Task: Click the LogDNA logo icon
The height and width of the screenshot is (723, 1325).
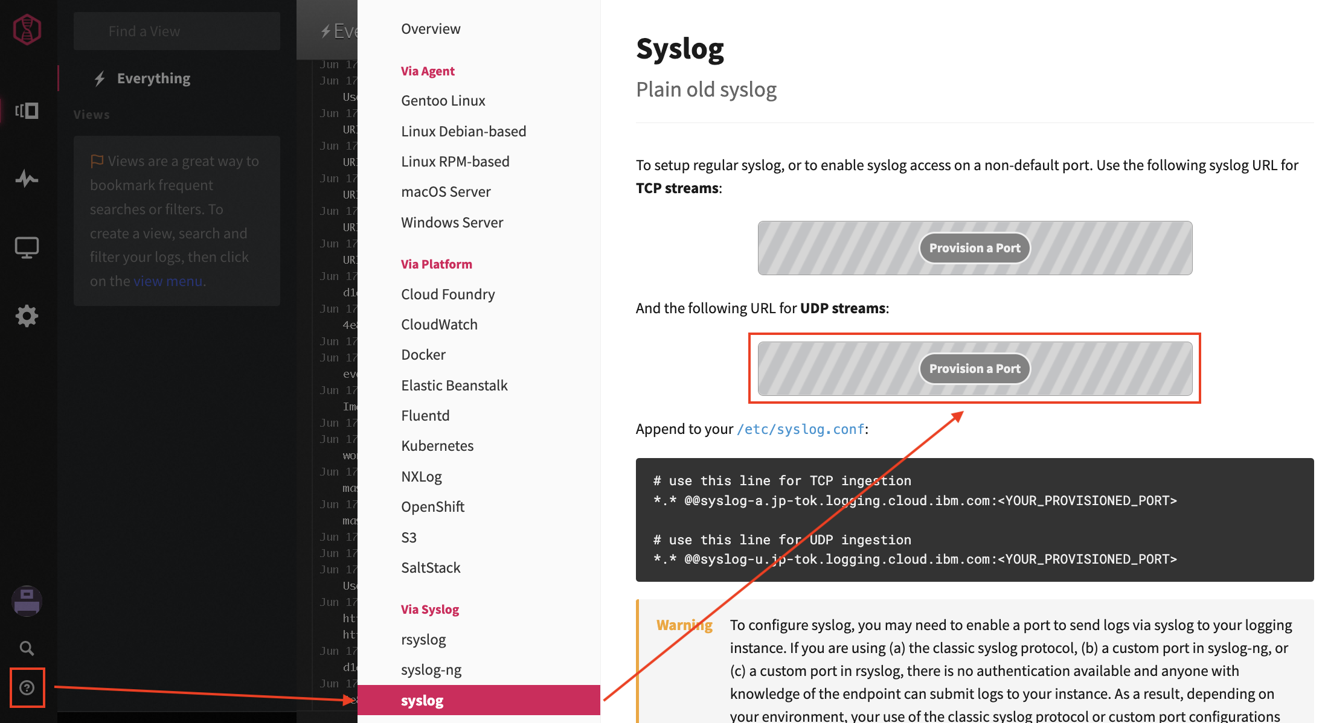Action: tap(27, 30)
